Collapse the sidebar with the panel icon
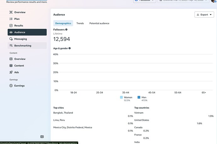This screenshot has height=144, width=217. 42,137
